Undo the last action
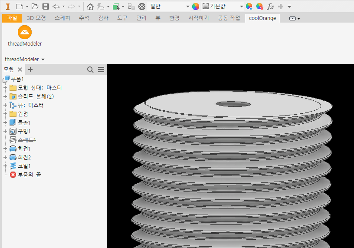The height and width of the screenshot is (248, 354). [56, 7]
